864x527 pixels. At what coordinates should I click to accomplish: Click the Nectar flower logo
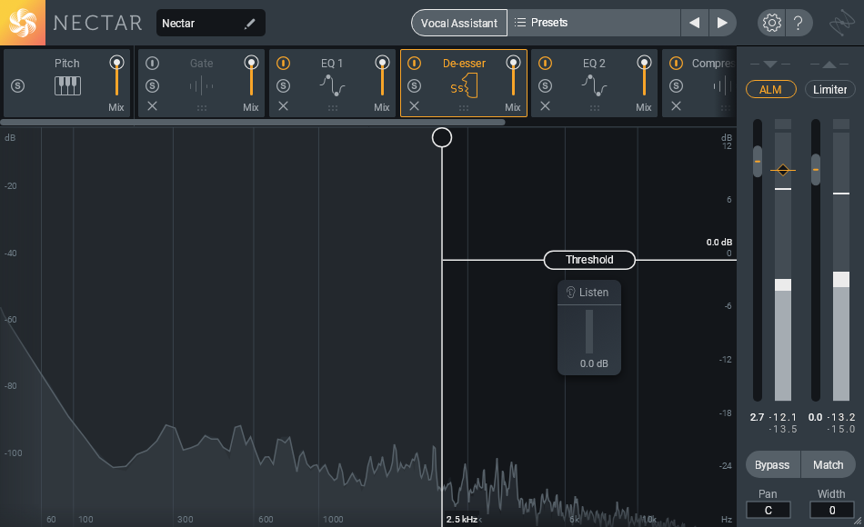tap(23, 23)
